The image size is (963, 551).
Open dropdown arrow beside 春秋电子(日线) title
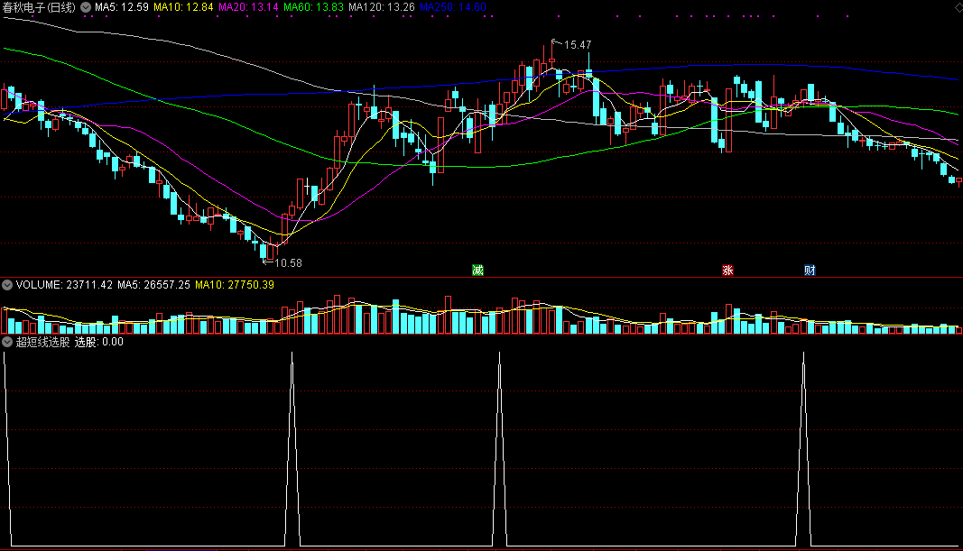(x=86, y=7)
